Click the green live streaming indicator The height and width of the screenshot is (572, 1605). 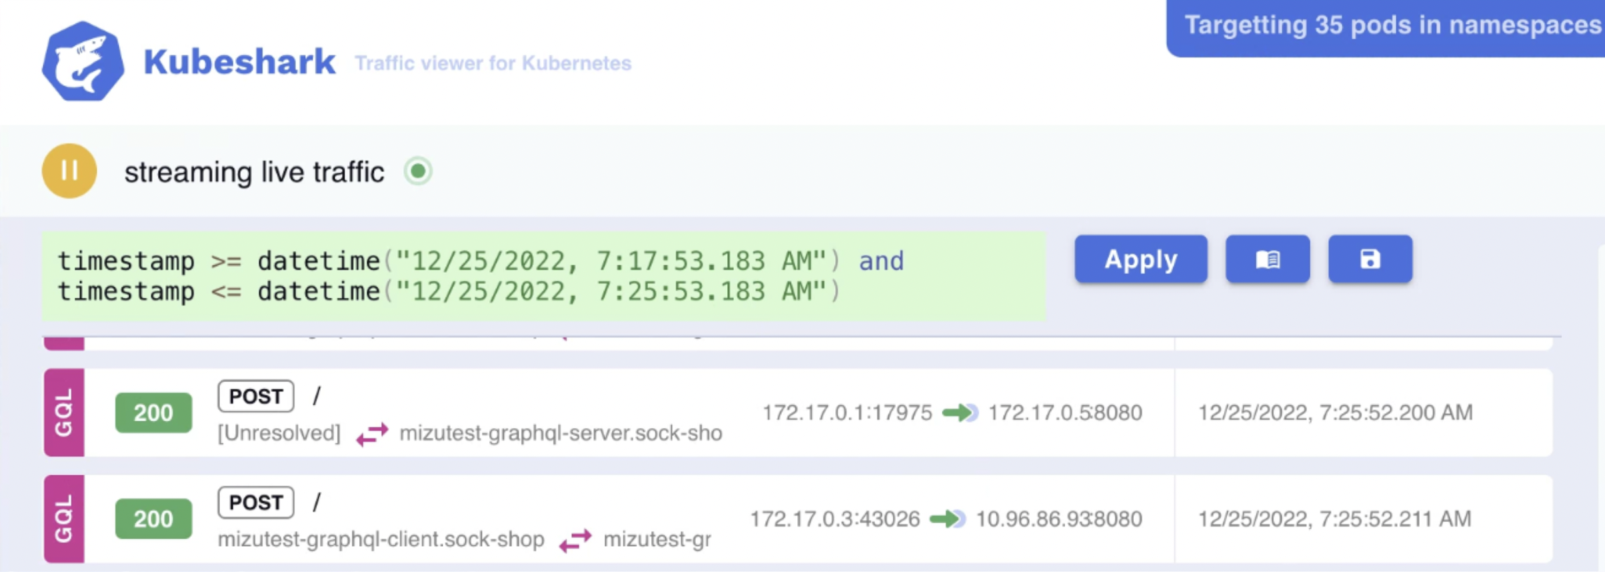(x=418, y=171)
